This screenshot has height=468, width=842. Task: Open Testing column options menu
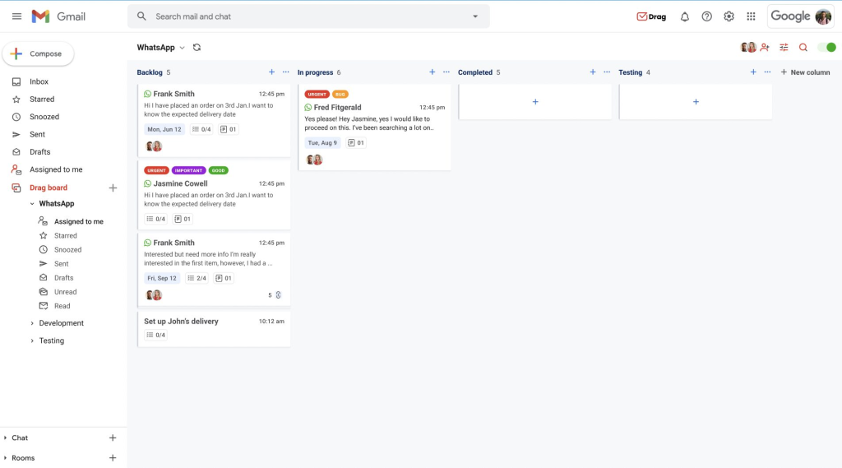[767, 72]
